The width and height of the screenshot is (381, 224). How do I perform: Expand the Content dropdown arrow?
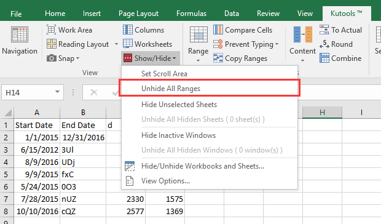302,60
